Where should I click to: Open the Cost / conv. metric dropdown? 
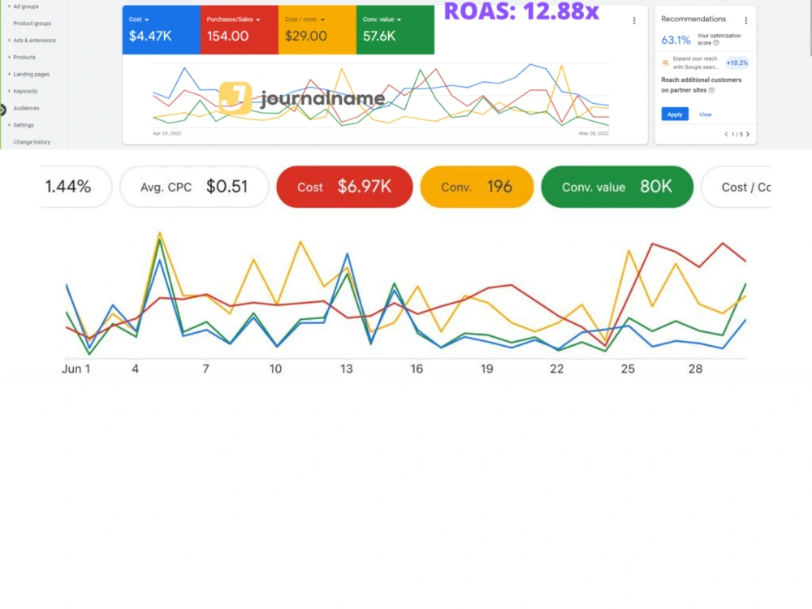pos(322,19)
